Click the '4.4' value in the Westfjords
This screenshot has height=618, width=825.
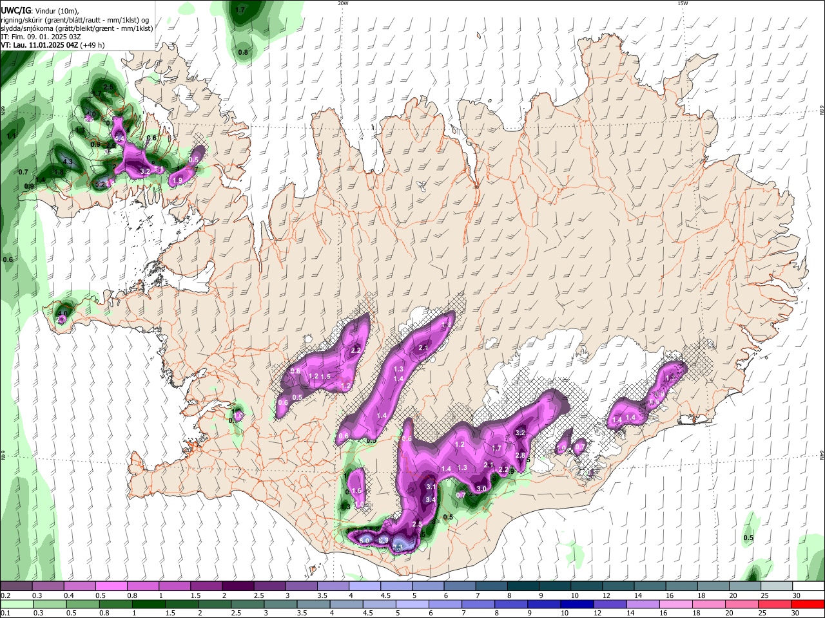(119, 138)
